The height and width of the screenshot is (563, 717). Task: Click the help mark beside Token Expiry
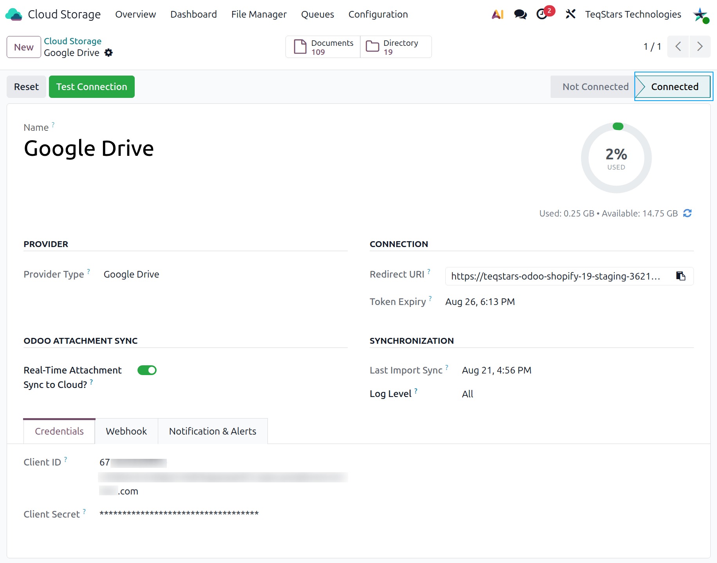point(430,299)
